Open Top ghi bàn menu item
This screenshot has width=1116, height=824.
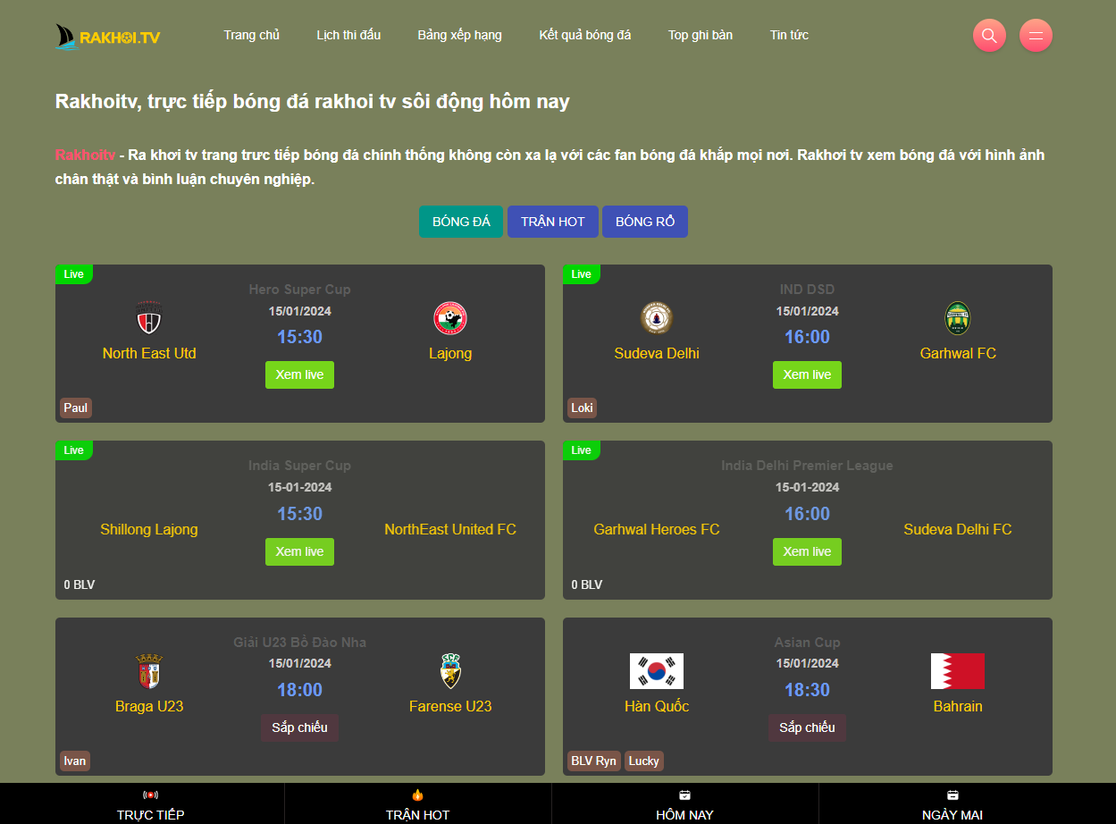[701, 35]
